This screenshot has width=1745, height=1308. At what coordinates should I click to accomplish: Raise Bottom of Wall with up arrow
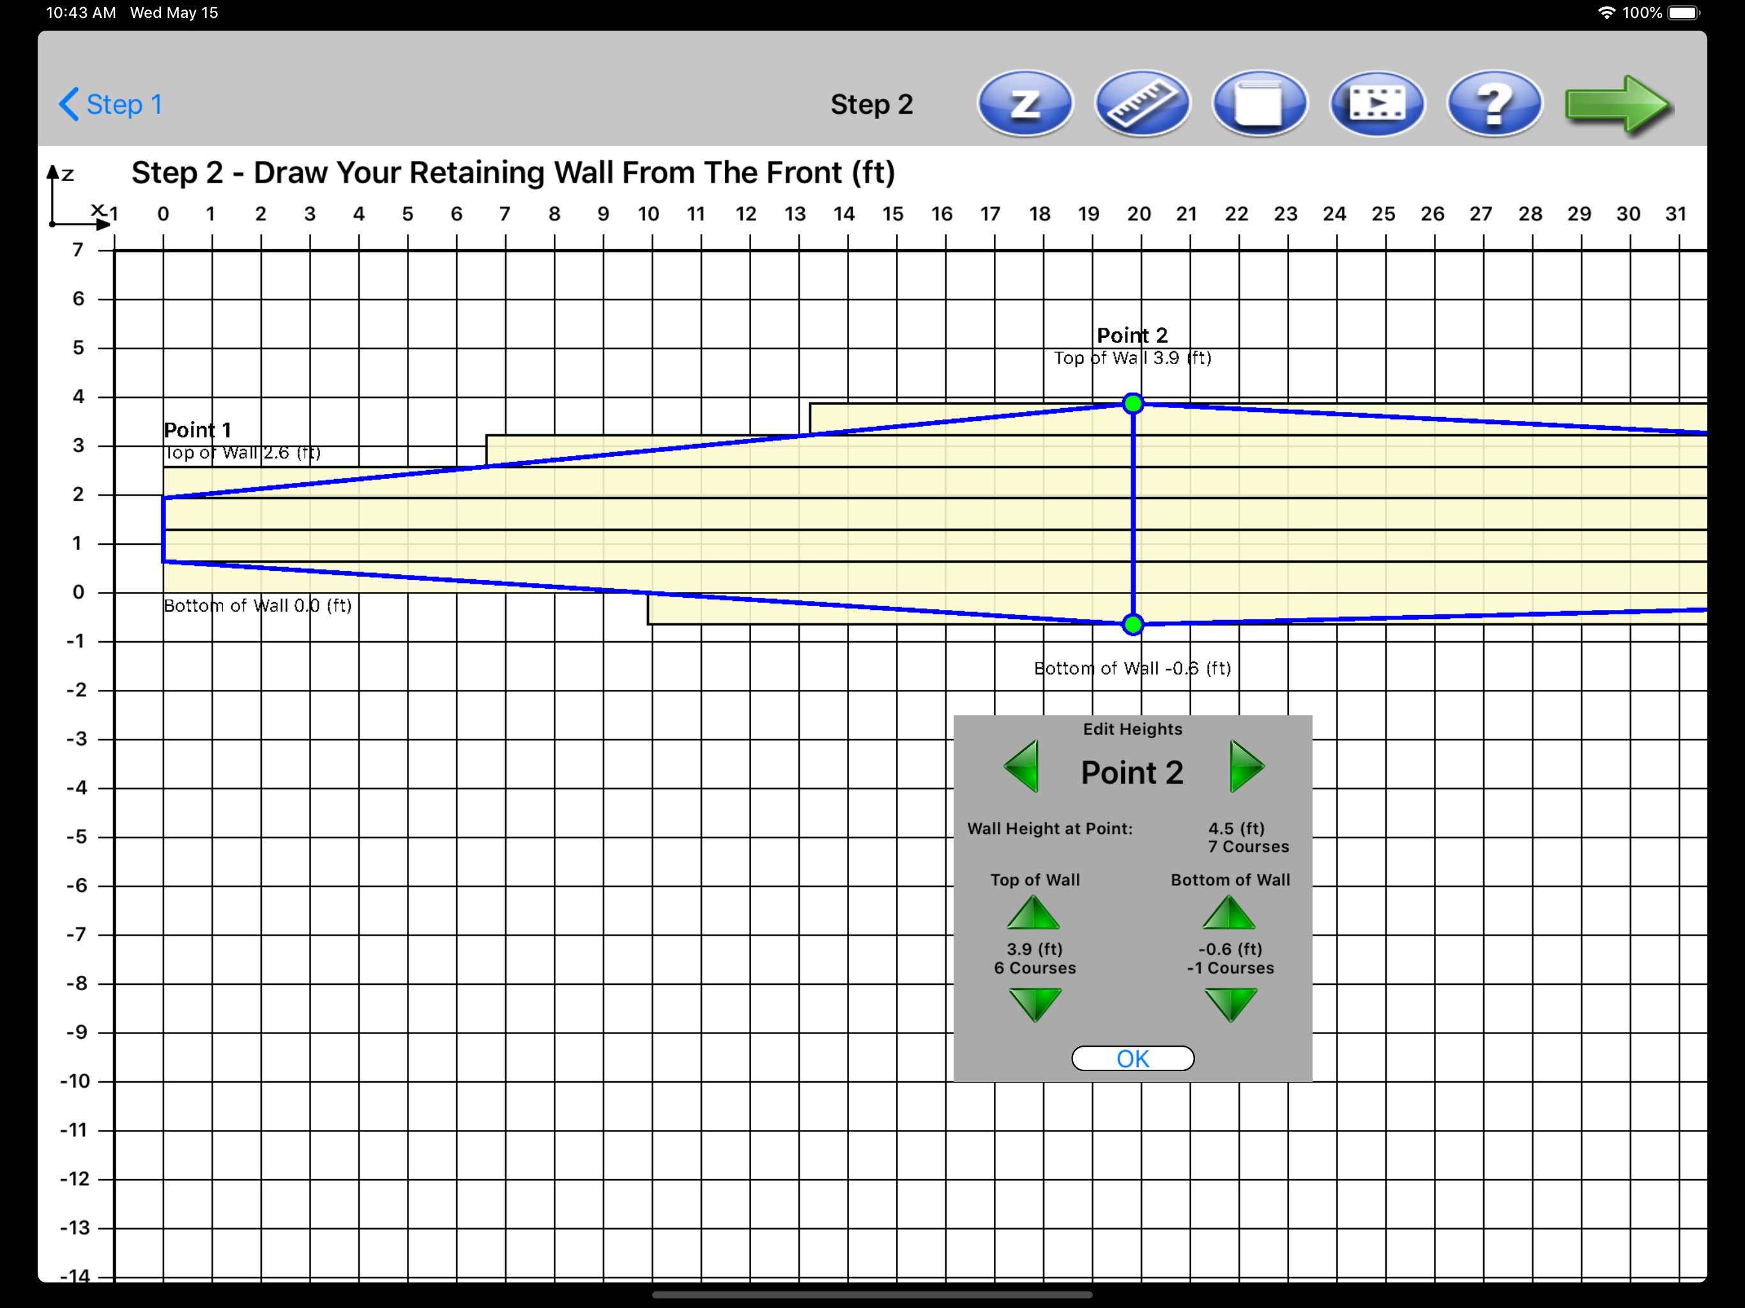[x=1229, y=913]
